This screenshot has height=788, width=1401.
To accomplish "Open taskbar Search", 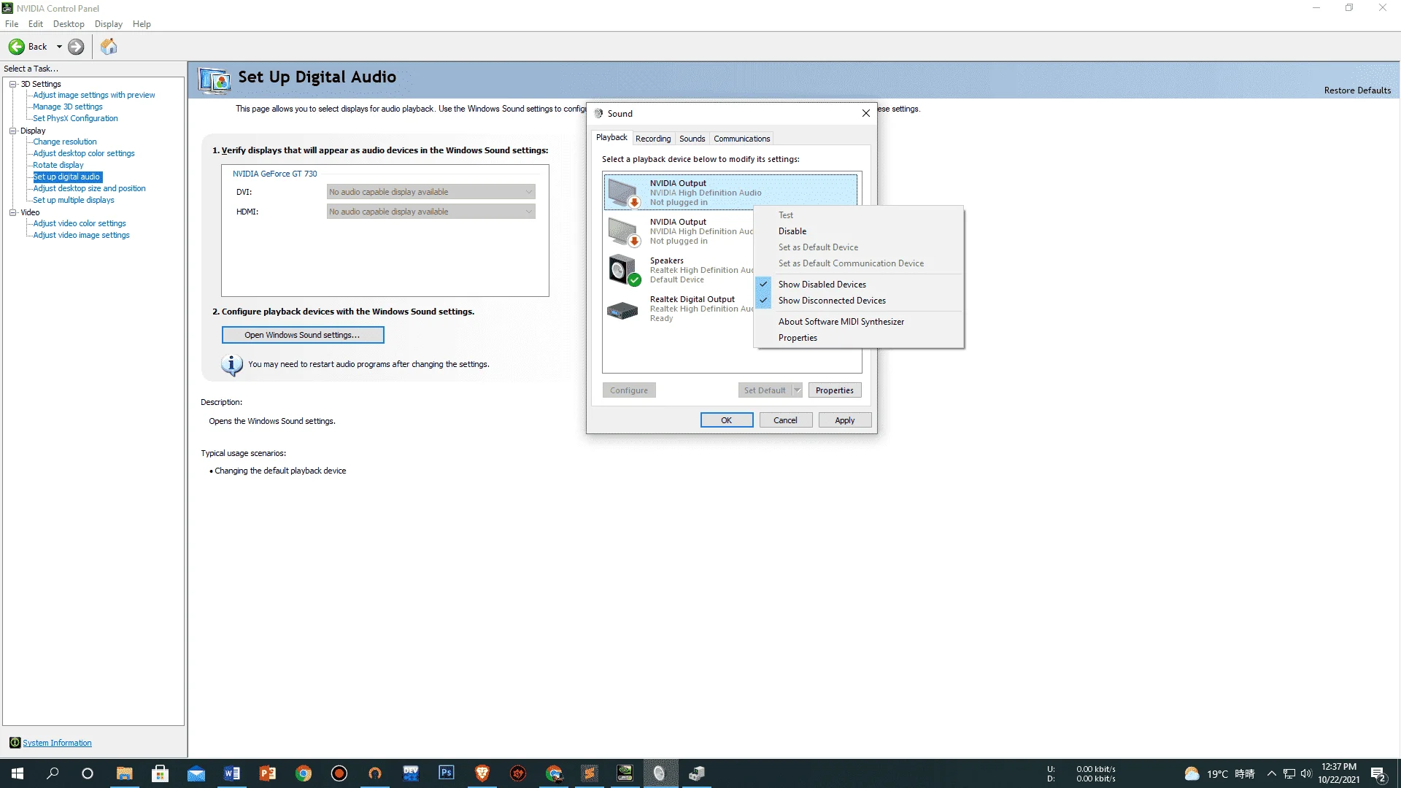I will tap(53, 773).
